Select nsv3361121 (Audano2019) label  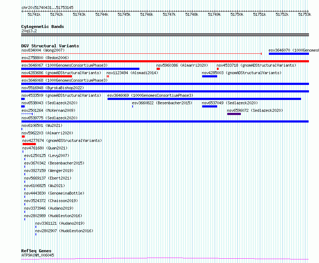(60, 223)
